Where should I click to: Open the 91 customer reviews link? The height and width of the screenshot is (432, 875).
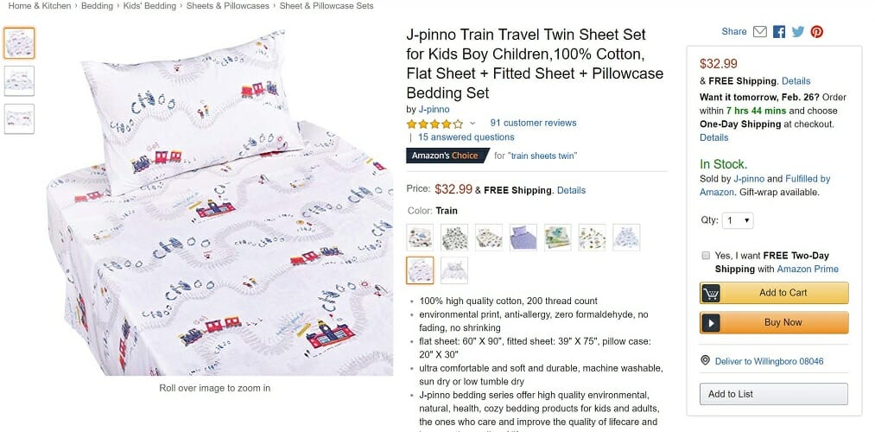533,123
